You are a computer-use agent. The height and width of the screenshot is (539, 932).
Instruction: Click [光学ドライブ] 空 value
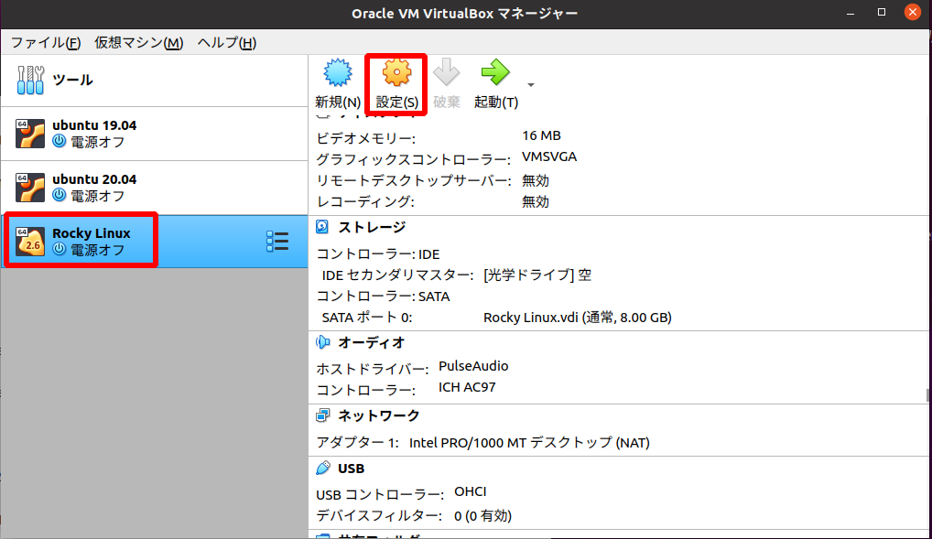coord(537,275)
